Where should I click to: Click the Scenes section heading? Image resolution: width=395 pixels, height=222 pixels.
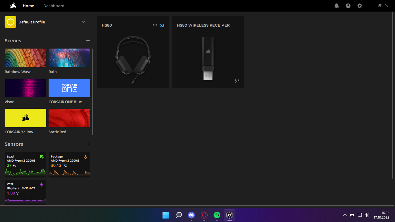13,41
